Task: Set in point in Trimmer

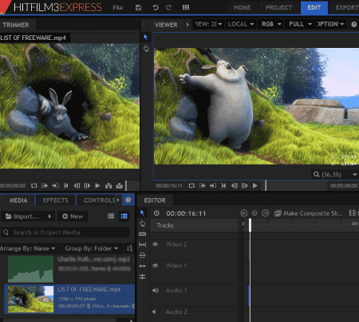Action: 45,185
